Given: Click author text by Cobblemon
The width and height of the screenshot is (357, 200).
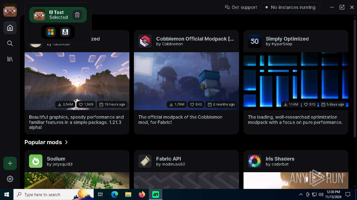Looking at the screenshot, I should coord(170,44).
